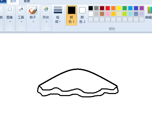The height and width of the screenshot is (134, 152).
Task: Pick the red color swatch
Action: (x=108, y=8)
